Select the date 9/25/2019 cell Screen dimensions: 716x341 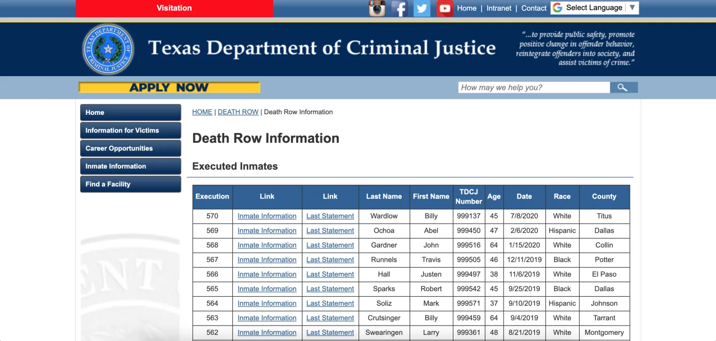coord(524,289)
